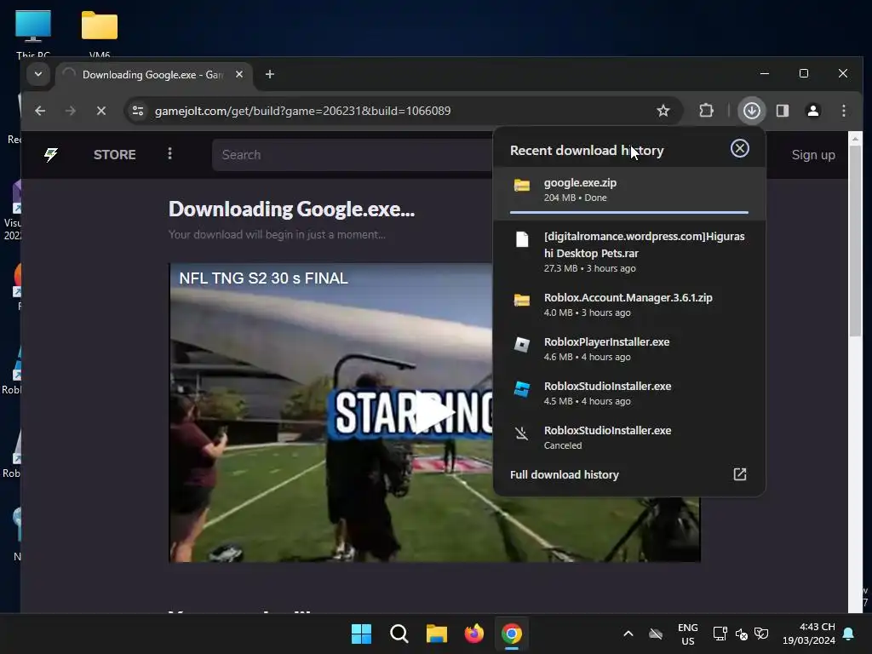This screenshot has width=872, height=654.
Task: Click the gamejolt.com address bar URL
Action: [302, 111]
